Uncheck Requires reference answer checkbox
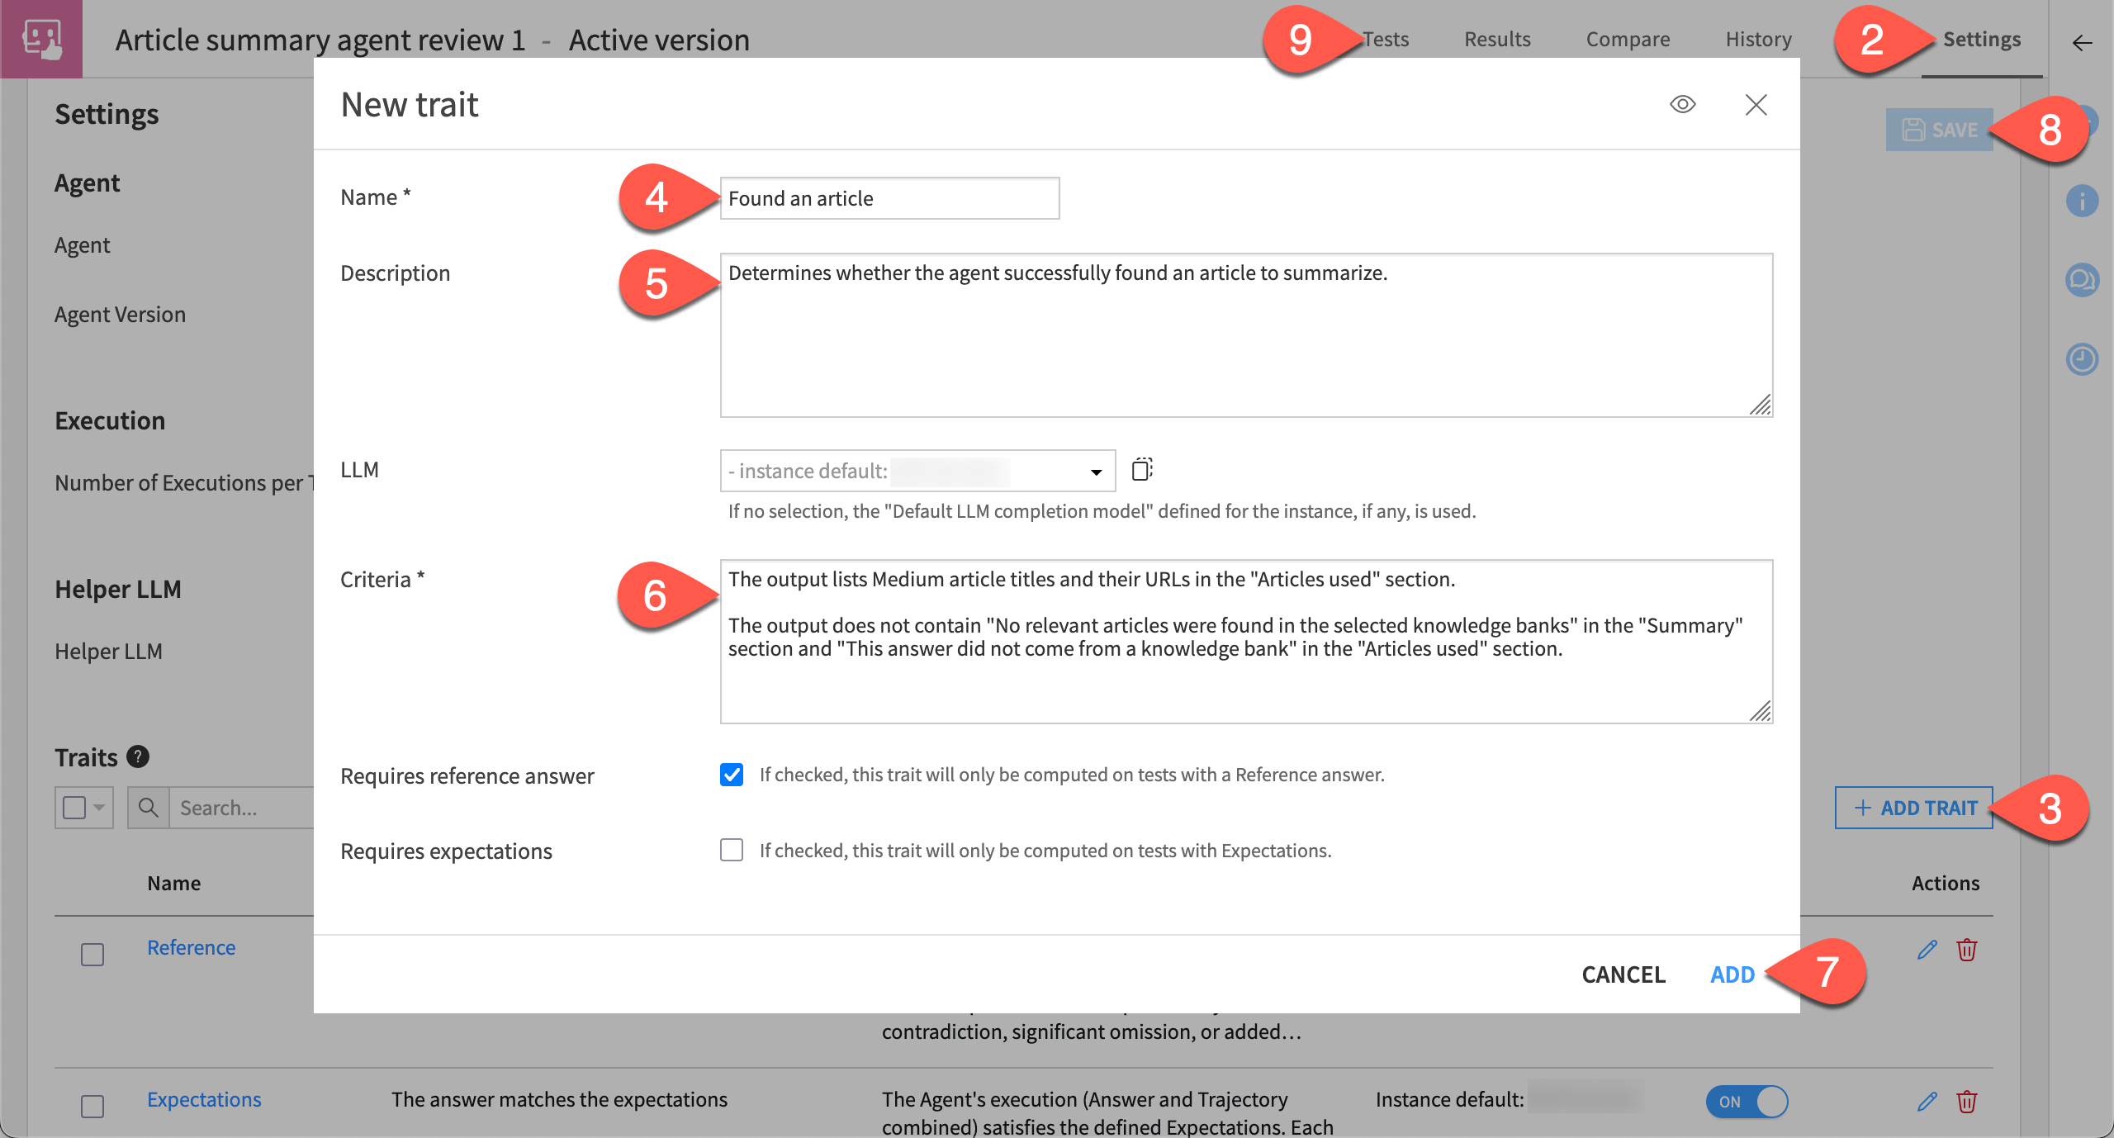Viewport: 2114px width, 1138px height. pyautogui.click(x=732, y=775)
